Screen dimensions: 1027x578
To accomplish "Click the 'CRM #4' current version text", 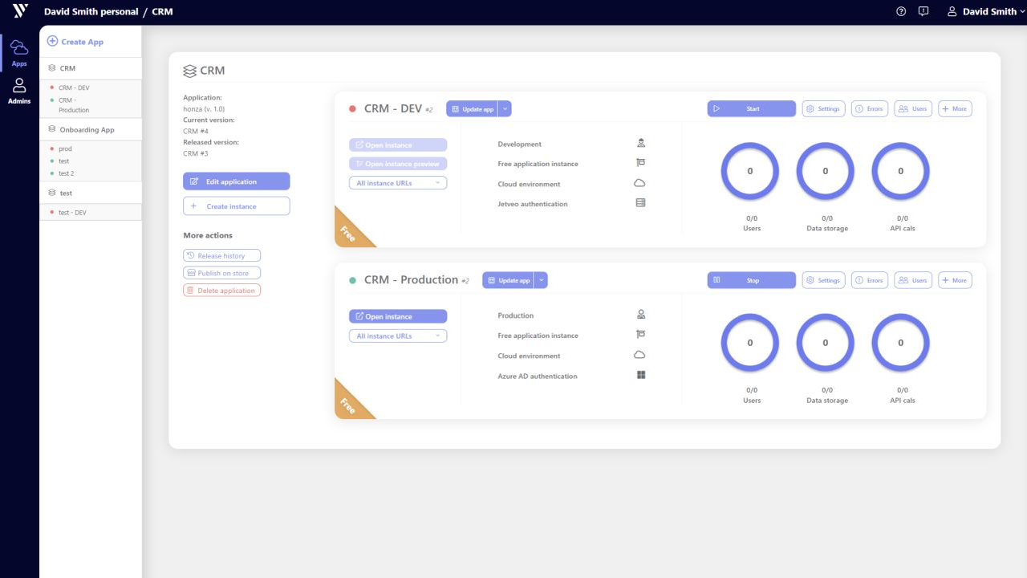I will tap(196, 131).
